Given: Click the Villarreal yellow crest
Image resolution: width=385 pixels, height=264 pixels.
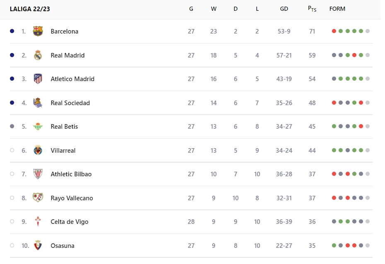Looking at the screenshot, I should (x=38, y=151).
